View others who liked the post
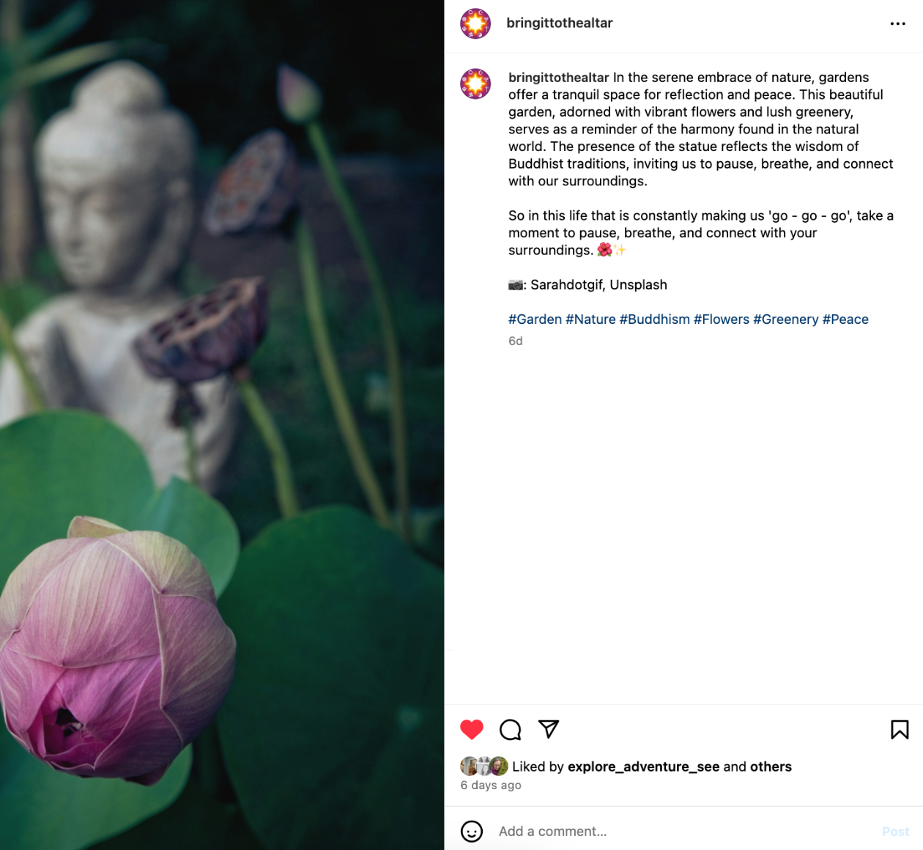Viewport: 923px width, 850px height. tap(771, 766)
